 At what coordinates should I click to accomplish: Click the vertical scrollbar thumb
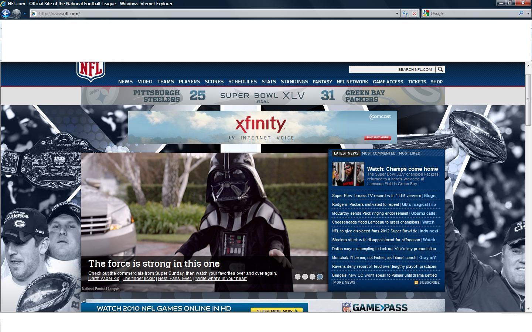528,100
